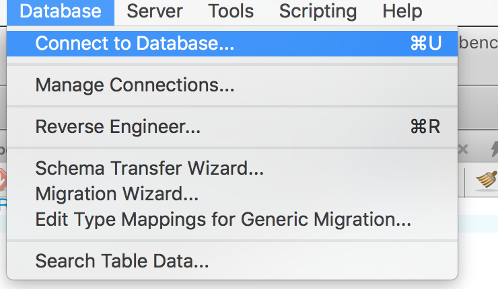Start the Migration Wizard… entry

232,194
